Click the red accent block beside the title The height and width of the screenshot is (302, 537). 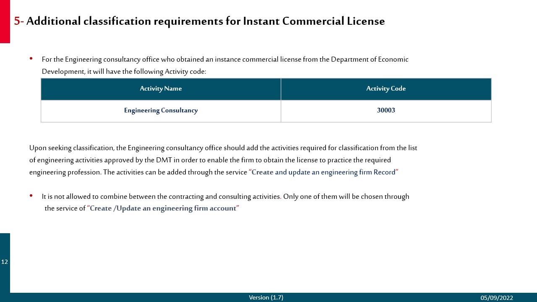(5, 21)
